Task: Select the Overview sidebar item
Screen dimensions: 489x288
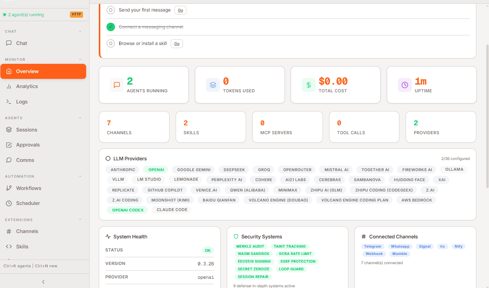Action: pos(43,71)
